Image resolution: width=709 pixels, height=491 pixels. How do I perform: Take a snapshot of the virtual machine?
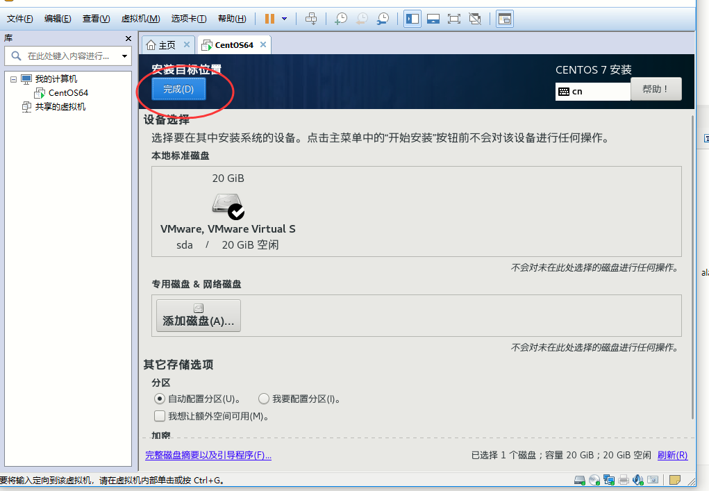coord(341,19)
